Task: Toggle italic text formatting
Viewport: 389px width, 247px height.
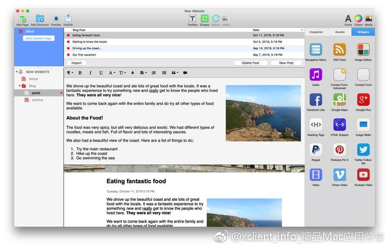Action: (90, 73)
